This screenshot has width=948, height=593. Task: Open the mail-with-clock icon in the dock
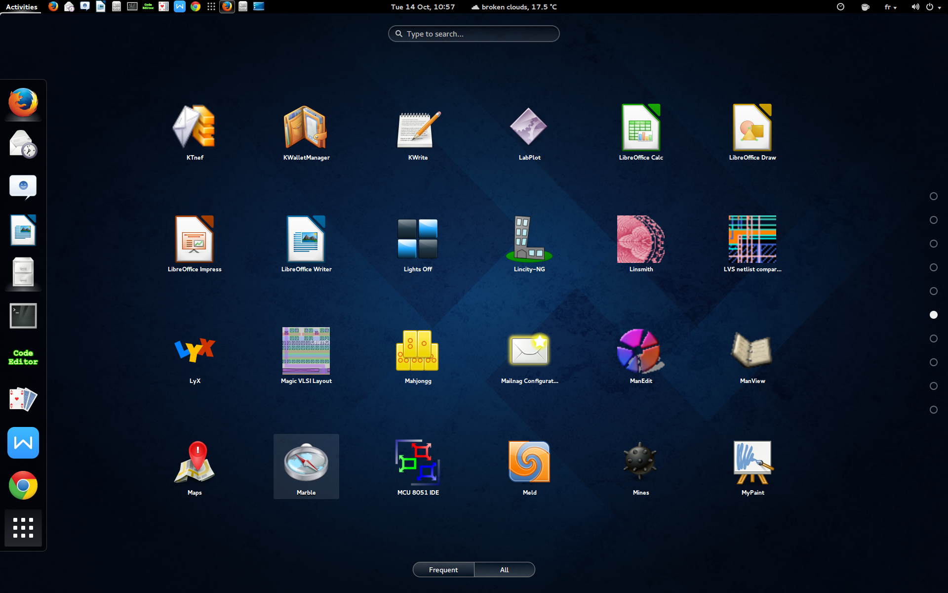point(23,144)
